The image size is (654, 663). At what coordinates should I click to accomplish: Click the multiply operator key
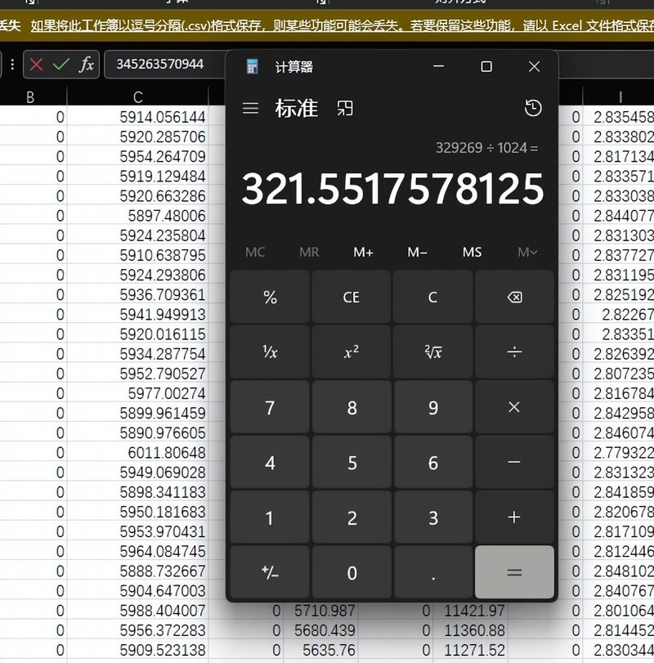click(x=514, y=407)
